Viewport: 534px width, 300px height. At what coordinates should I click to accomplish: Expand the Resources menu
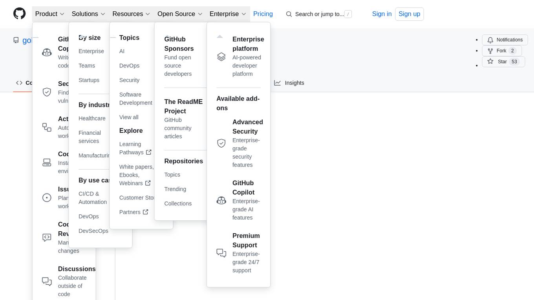(x=131, y=14)
